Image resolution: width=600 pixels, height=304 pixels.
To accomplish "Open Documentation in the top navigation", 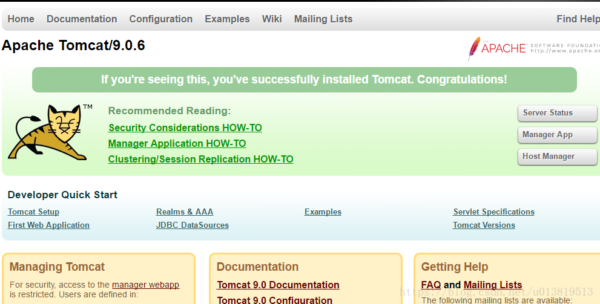I will click(82, 19).
